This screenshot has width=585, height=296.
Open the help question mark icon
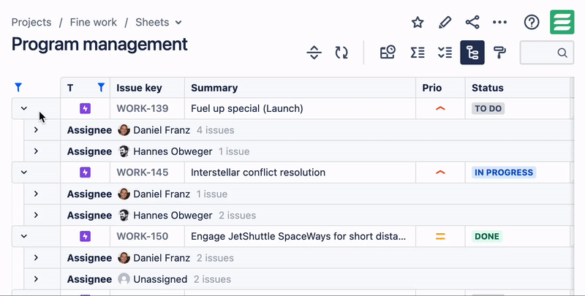(x=532, y=23)
